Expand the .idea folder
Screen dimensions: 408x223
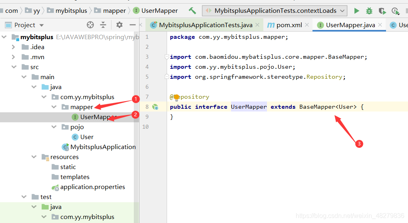pos(14,47)
